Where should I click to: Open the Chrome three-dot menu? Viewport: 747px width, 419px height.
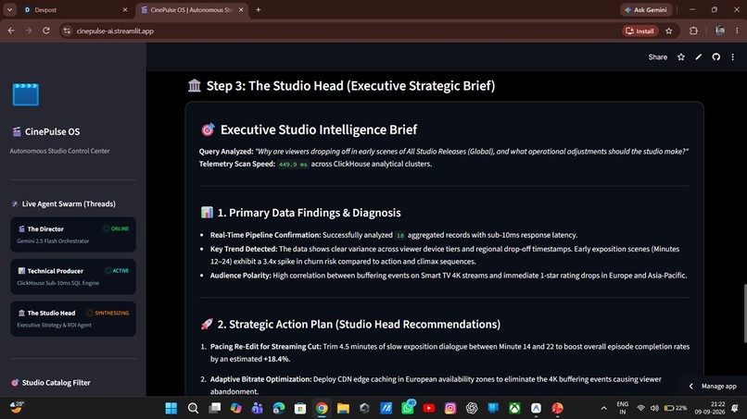pyautogui.click(x=737, y=31)
